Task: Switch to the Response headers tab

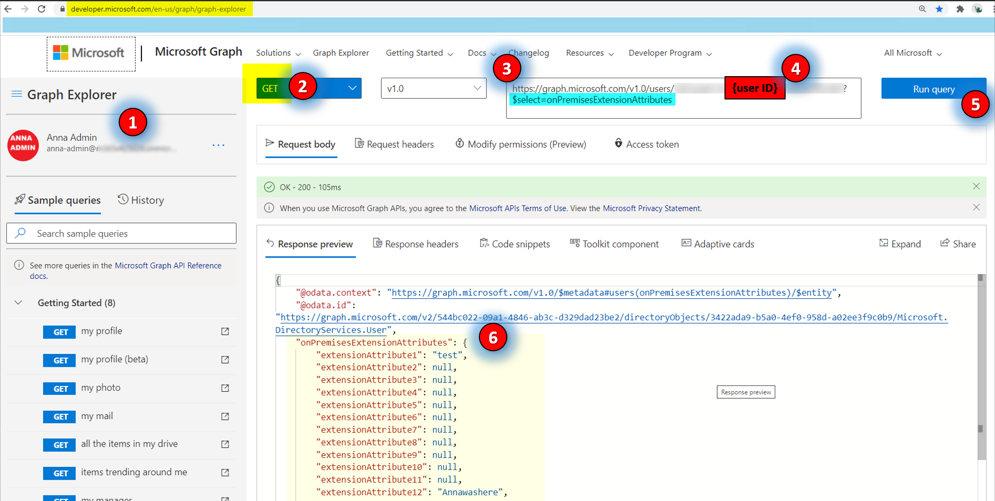Action: click(416, 244)
